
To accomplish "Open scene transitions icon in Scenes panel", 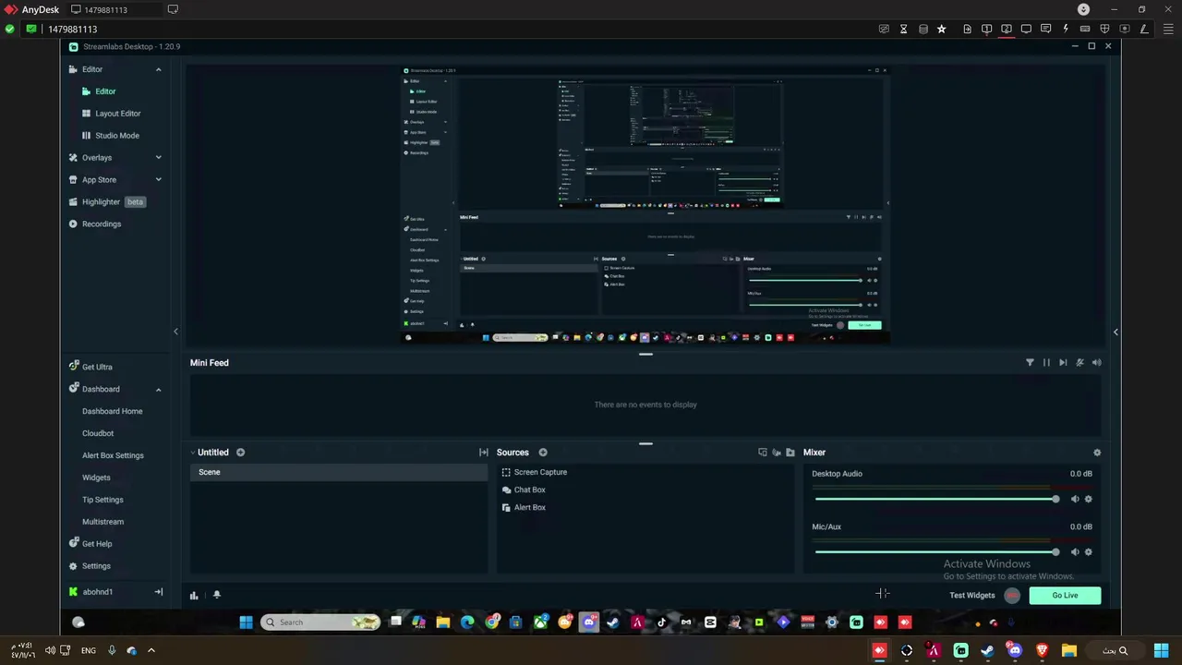I will (x=483, y=453).
